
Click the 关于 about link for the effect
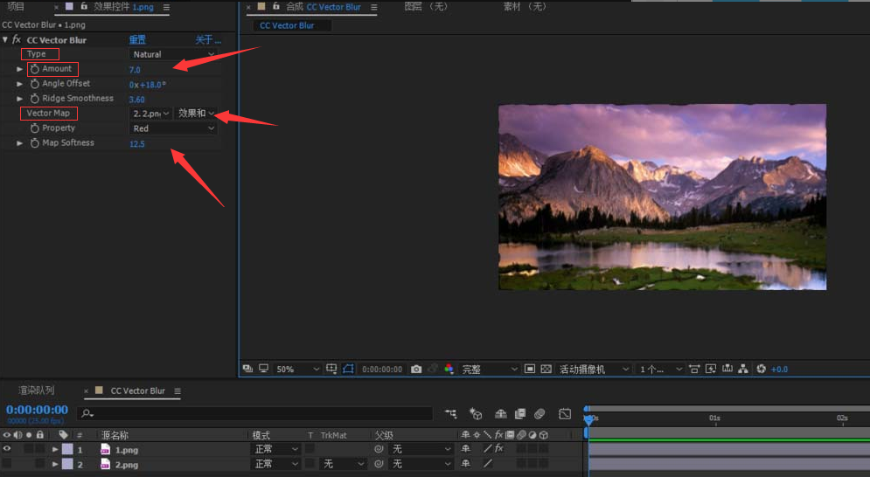coord(208,40)
